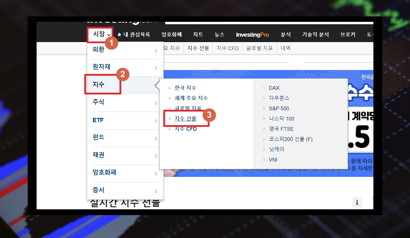
Task: Click the chevron icon before 닛케이
Action: 264,150
